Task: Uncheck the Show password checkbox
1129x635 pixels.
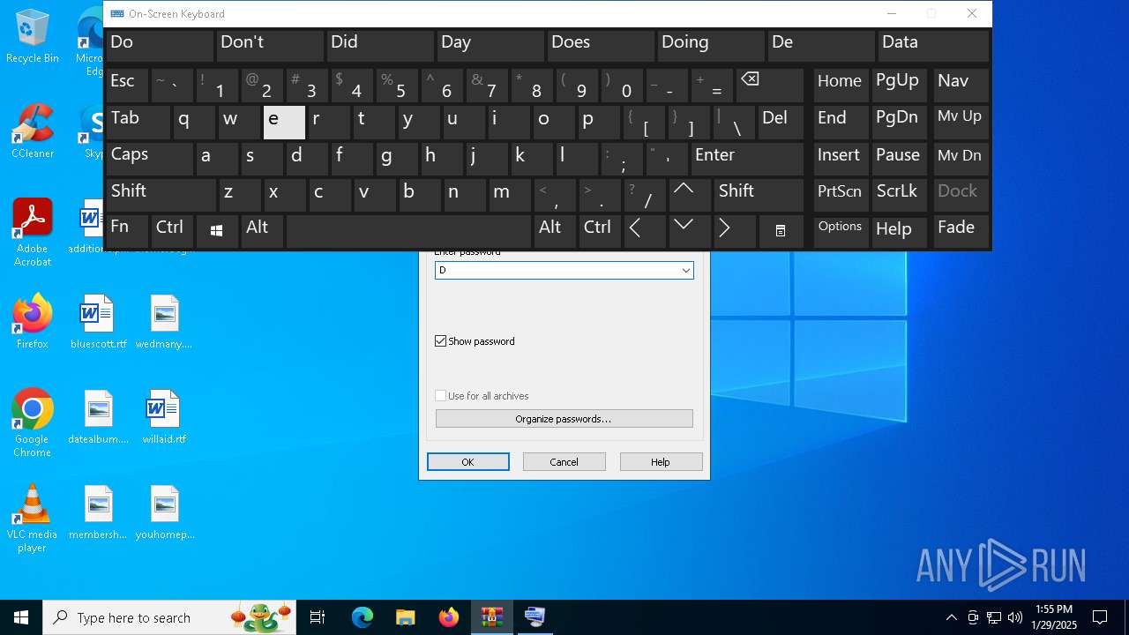Action: point(441,341)
